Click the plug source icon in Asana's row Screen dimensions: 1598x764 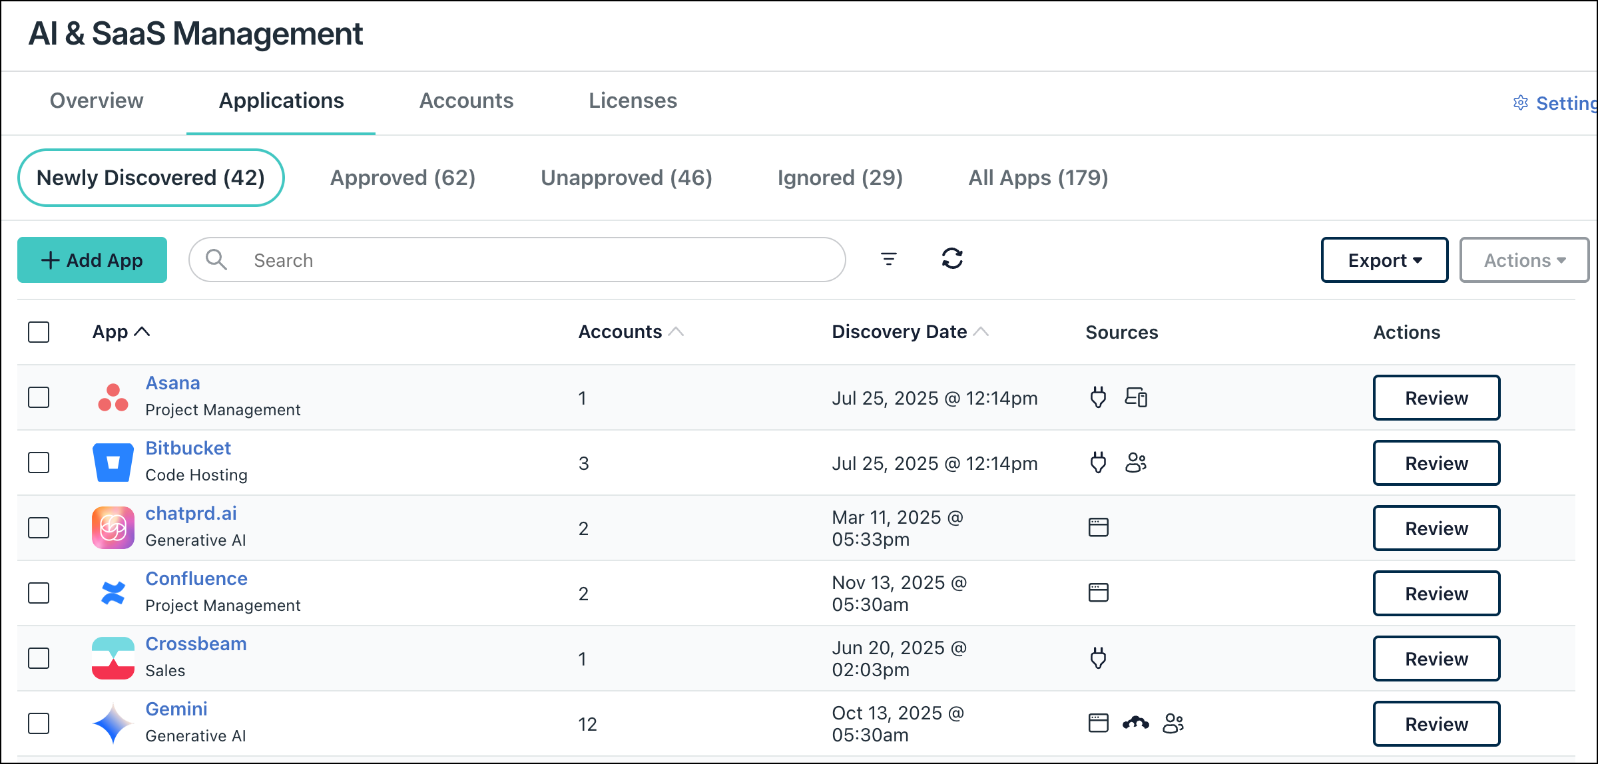coord(1099,397)
